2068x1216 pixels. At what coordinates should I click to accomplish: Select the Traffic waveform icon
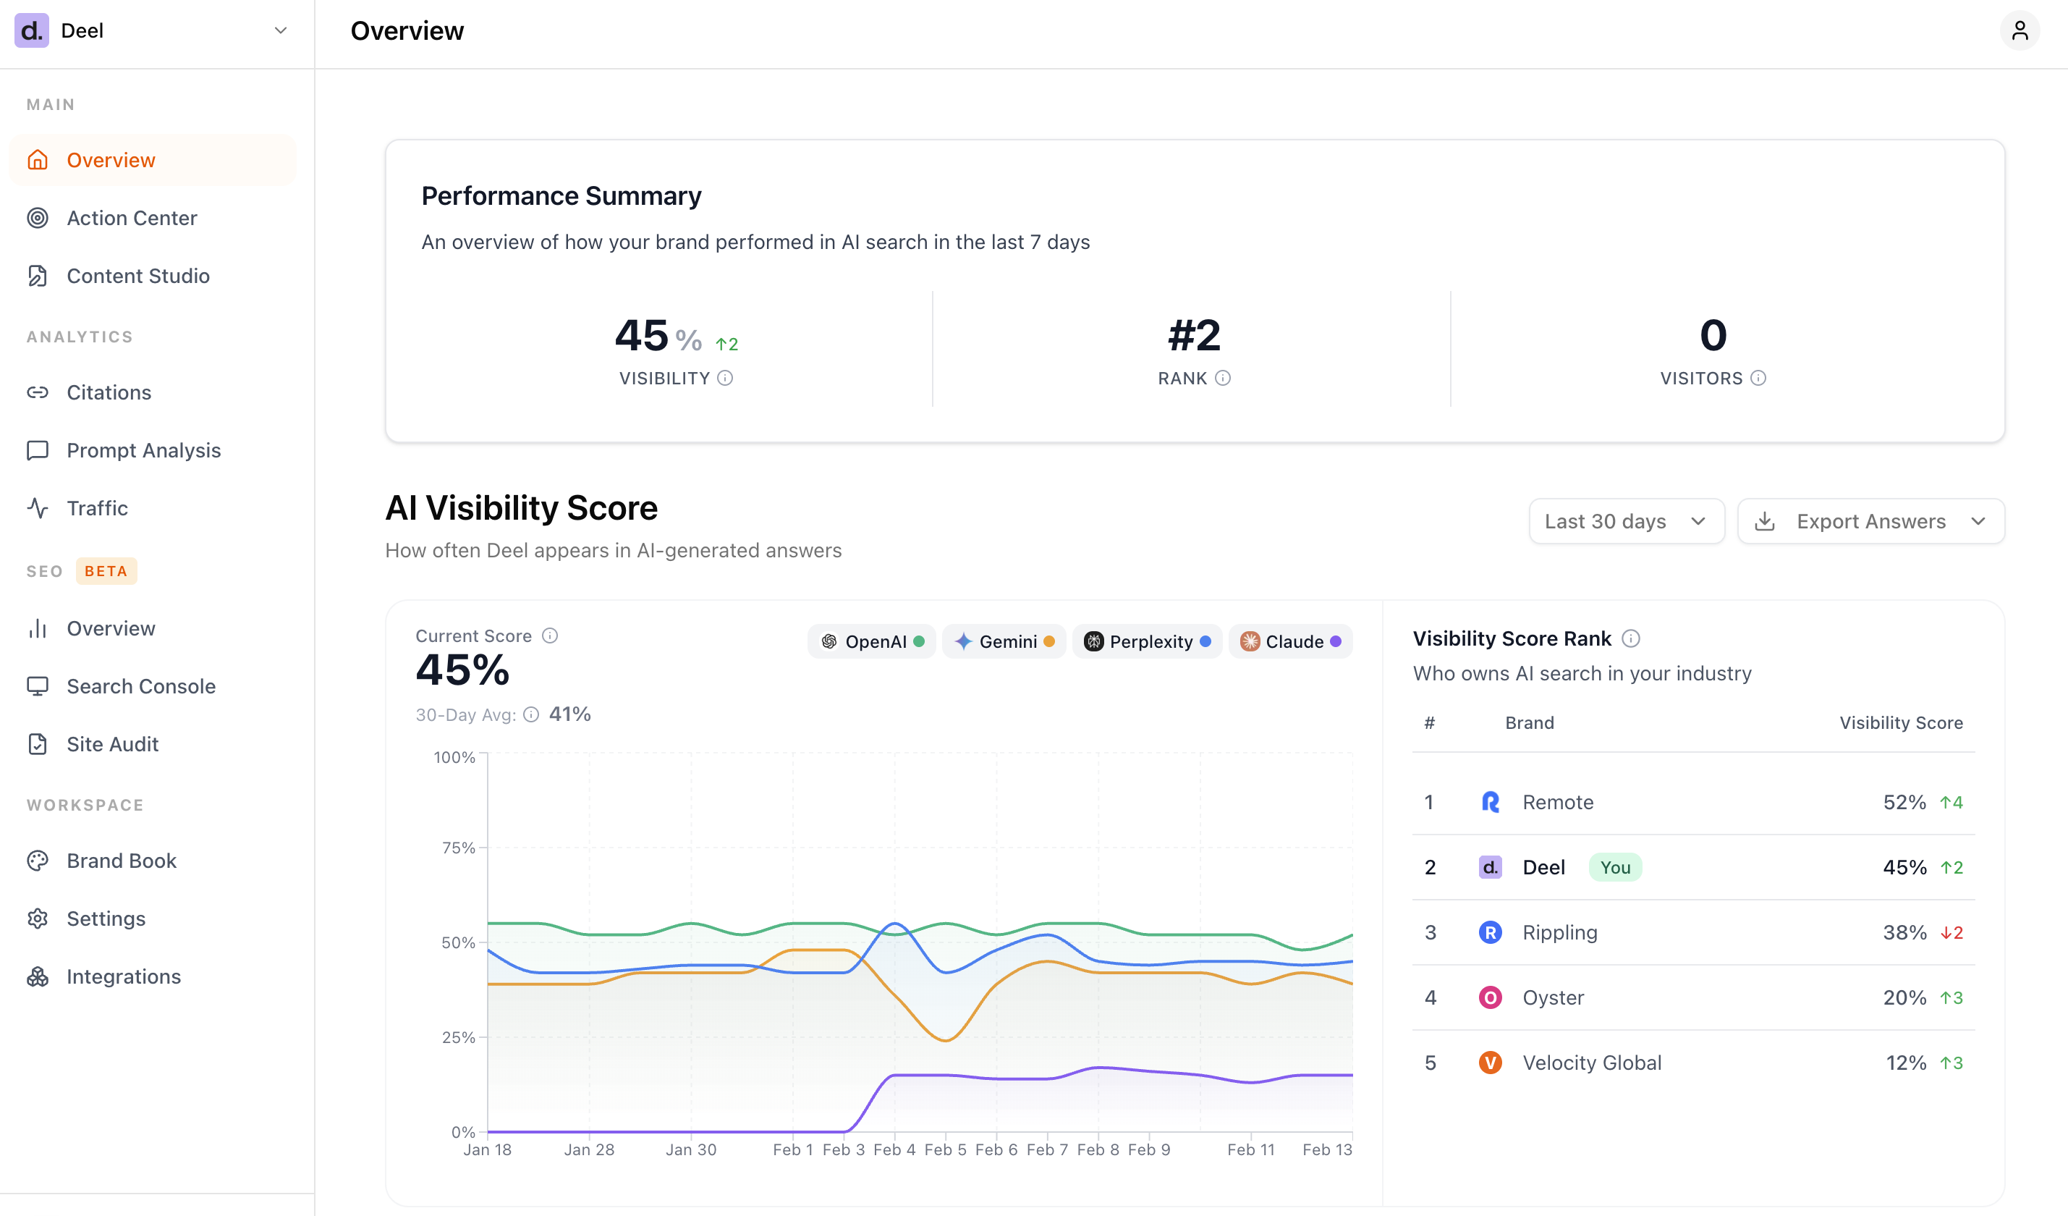point(38,508)
